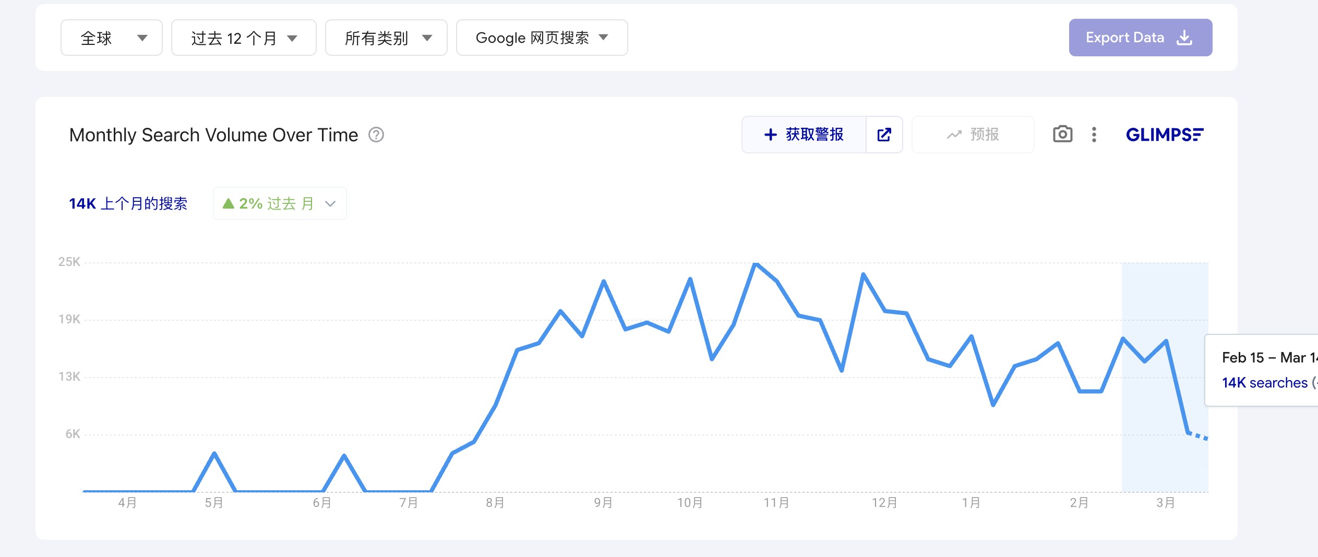Click the download icon in Export Data

1184,38
